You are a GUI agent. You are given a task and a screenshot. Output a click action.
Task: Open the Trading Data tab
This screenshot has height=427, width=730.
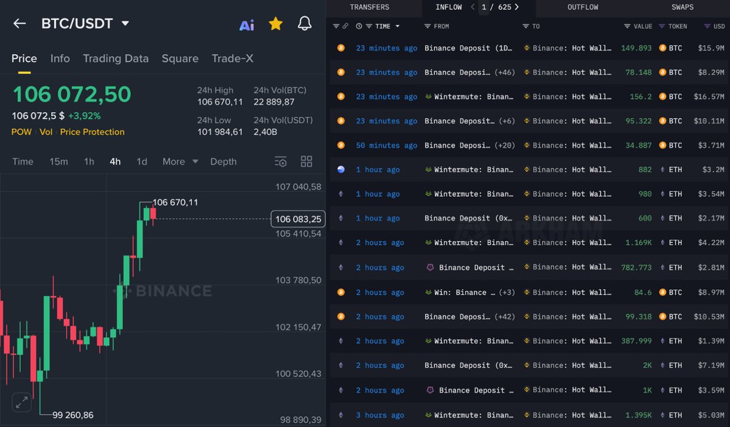coord(116,58)
